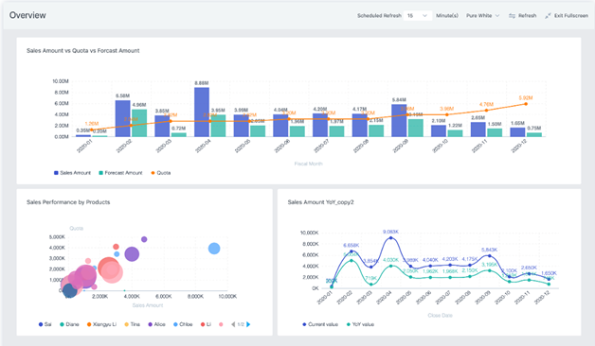Toggle Current value legend in YoY chart
595x346 pixels.
tap(320, 324)
